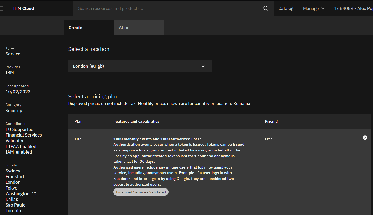Click Toronto in the Location list
The height and width of the screenshot is (215, 373).
tap(13, 211)
